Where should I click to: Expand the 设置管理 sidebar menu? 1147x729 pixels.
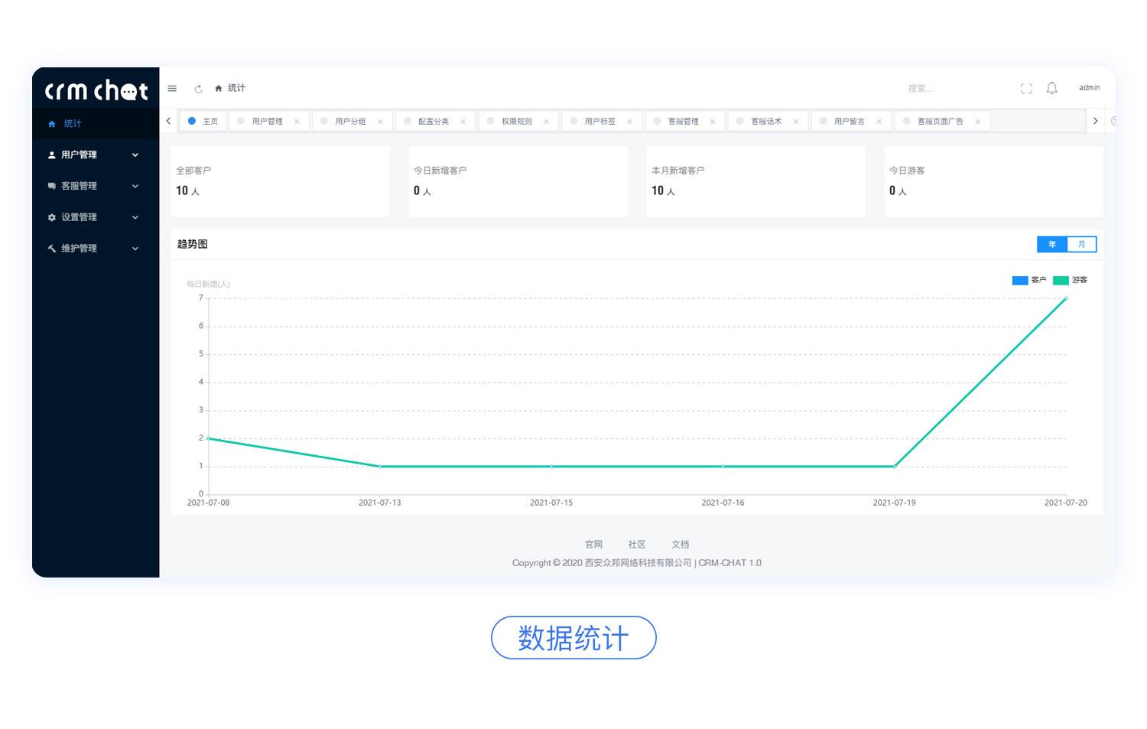click(x=135, y=217)
